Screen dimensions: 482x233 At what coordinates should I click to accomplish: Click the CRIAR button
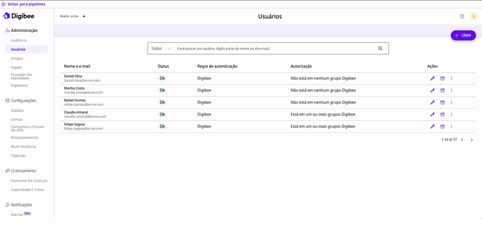[x=463, y=35]
